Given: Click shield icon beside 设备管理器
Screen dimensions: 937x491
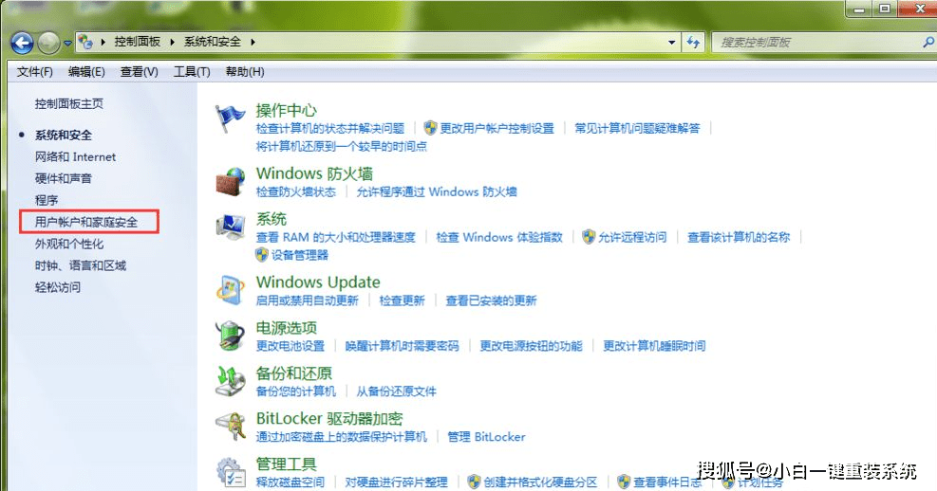Looking at the screenshot, I should coord(262,255).
